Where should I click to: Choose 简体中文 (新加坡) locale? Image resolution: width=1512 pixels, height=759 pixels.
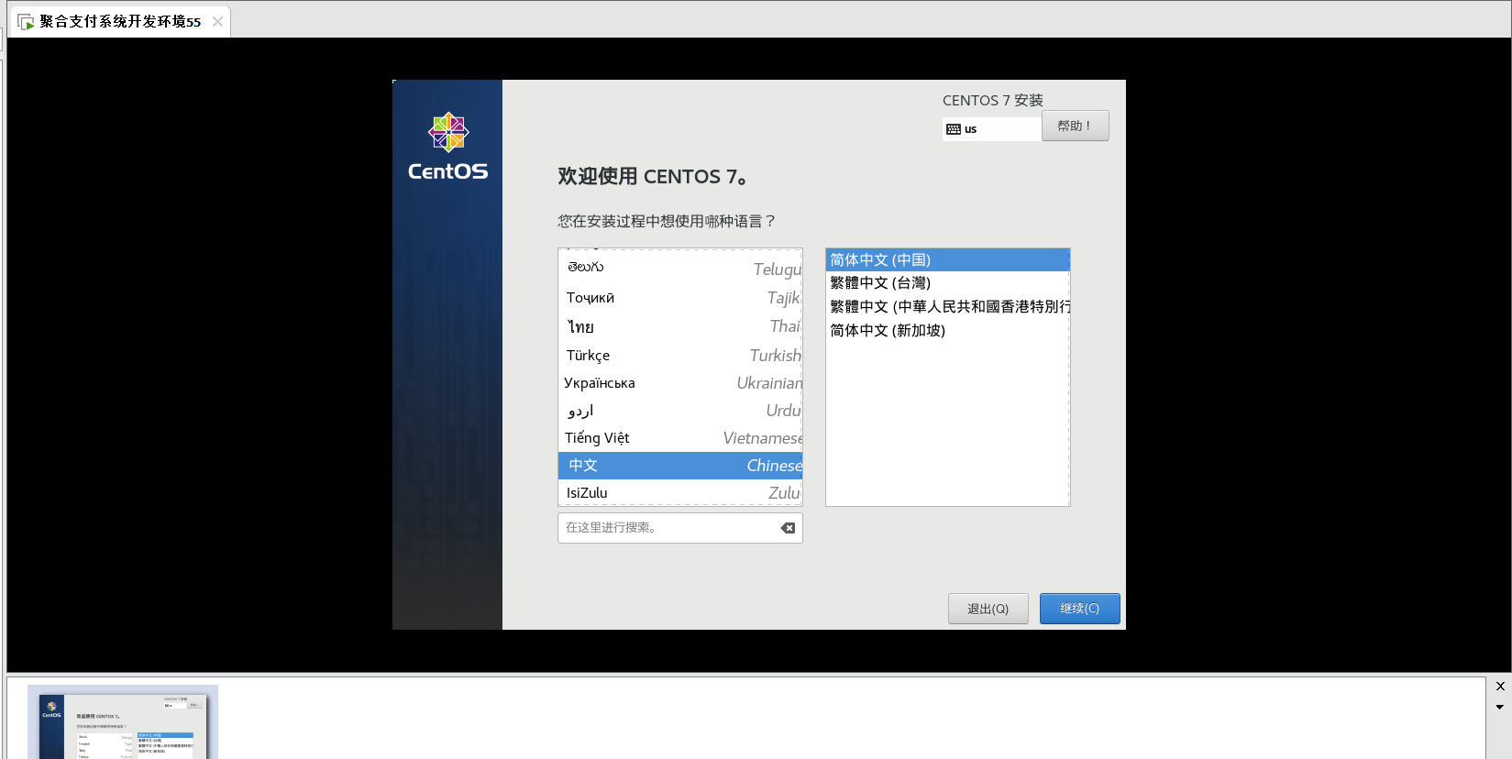click(x=948, y=331)
